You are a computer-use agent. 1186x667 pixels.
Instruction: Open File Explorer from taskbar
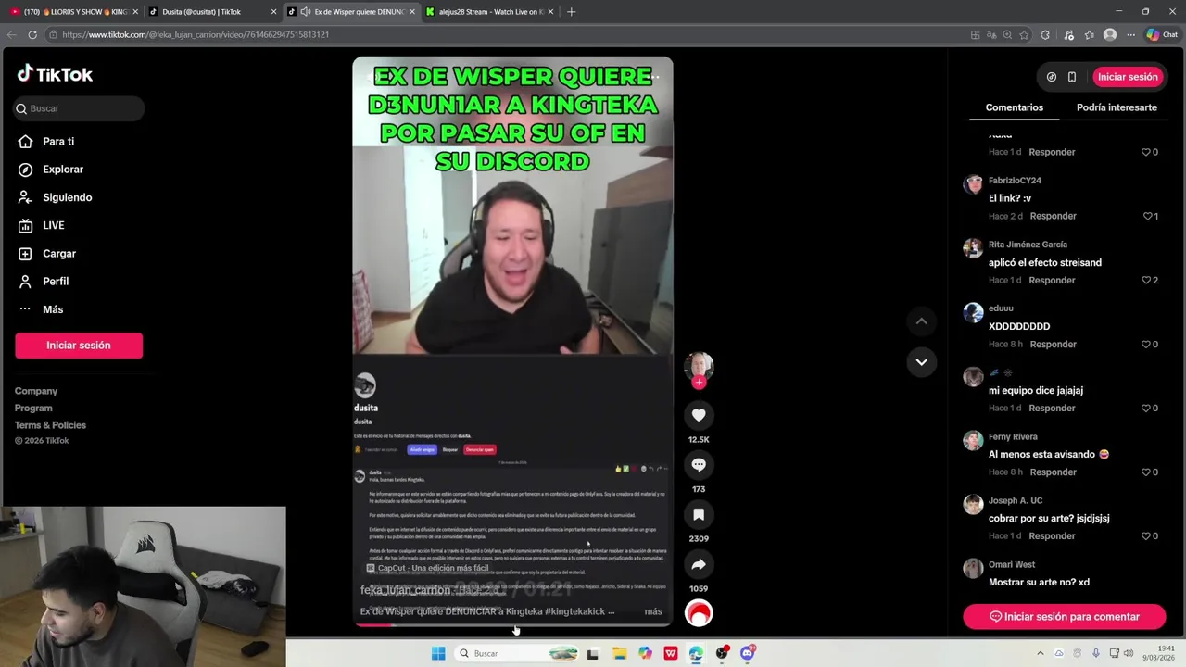(619, 653)
